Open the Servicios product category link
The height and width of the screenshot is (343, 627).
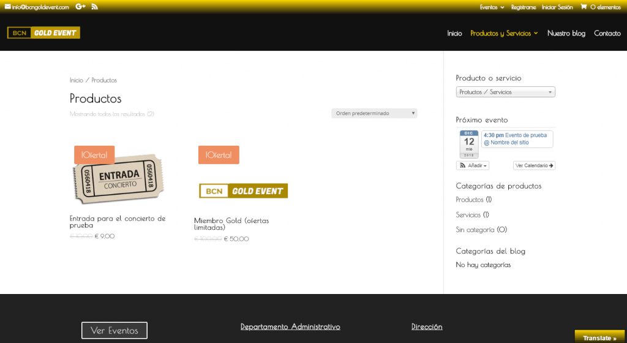(x=468, y=214)
